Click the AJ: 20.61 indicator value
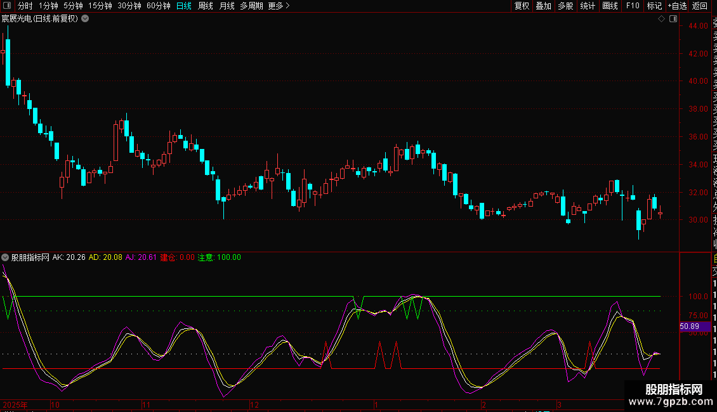The image size is (717, 412). [141, 257]
